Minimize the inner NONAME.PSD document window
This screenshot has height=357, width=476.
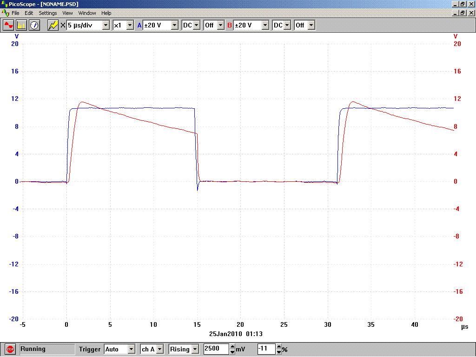455,13
